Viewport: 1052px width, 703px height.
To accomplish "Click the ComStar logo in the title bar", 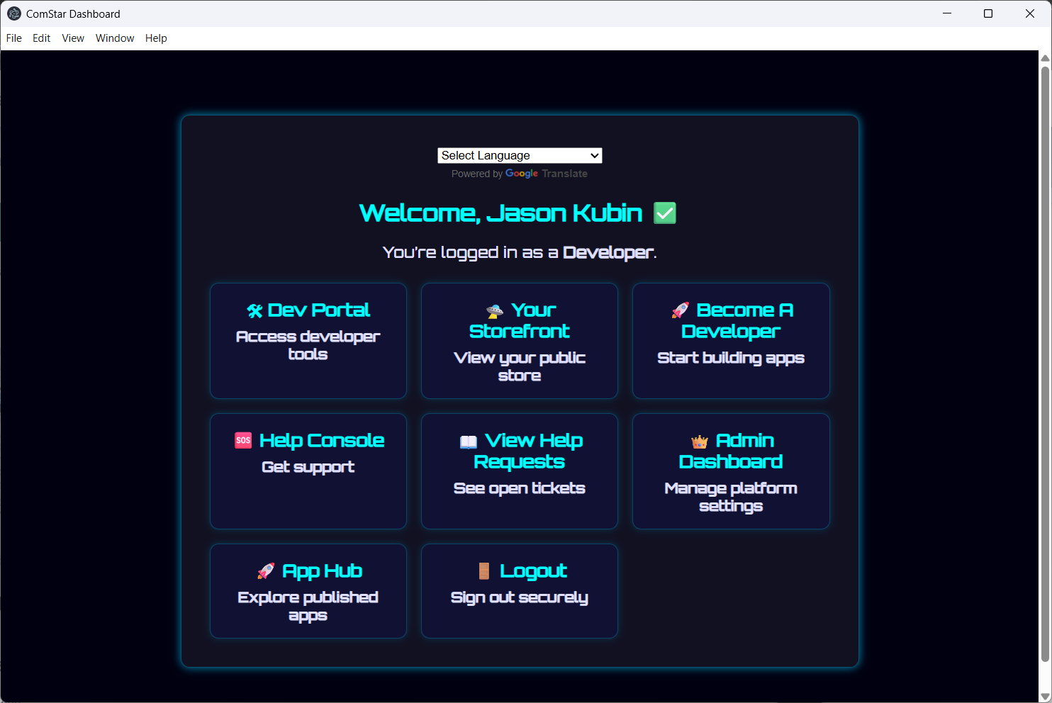I will coord(15,13).
